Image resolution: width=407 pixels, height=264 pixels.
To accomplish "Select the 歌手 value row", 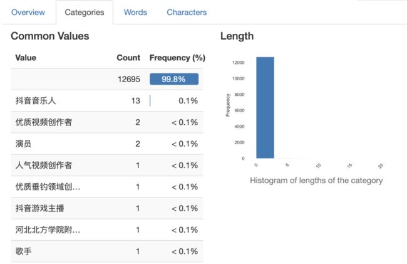I will (107, 251).
